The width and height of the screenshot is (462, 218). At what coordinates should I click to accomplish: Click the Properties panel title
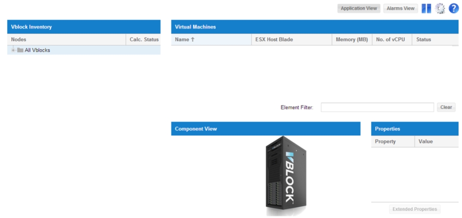387,129
